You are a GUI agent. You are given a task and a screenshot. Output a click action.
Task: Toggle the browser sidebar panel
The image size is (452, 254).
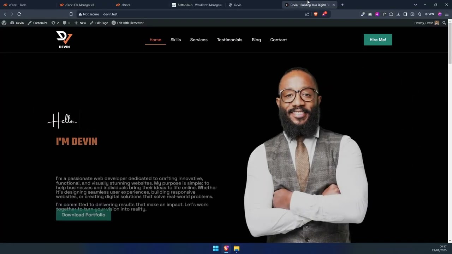point(405,14)
